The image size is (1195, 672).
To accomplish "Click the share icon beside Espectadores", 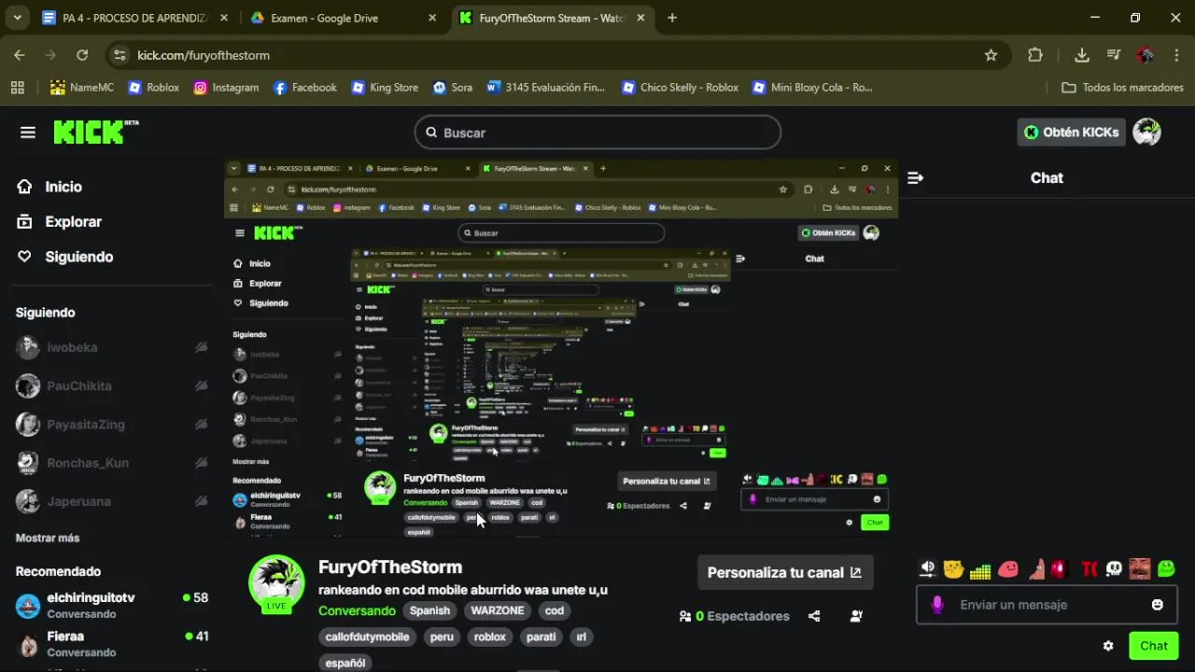I will [x=814, y=616].
